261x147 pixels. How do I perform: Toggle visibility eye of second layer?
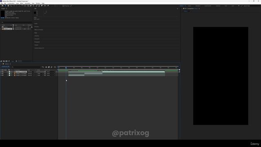tap(1, 73)
